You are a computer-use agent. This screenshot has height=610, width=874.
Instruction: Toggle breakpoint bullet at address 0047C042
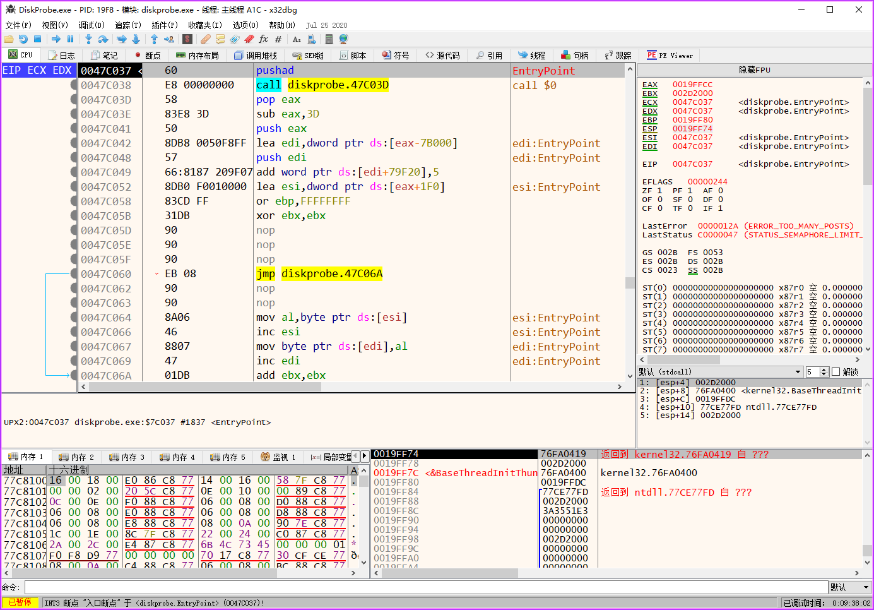click(74, 143)
